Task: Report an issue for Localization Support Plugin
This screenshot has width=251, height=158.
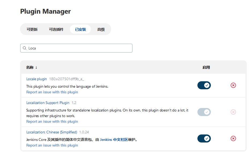Action: [x=52, y=121]
